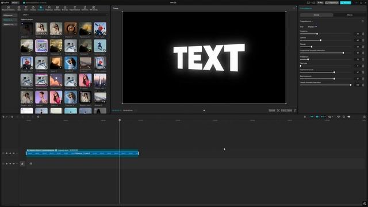Toggle lock on the effect track
The width and height of the screenshot is (368, 207).
tap(6, 154)
